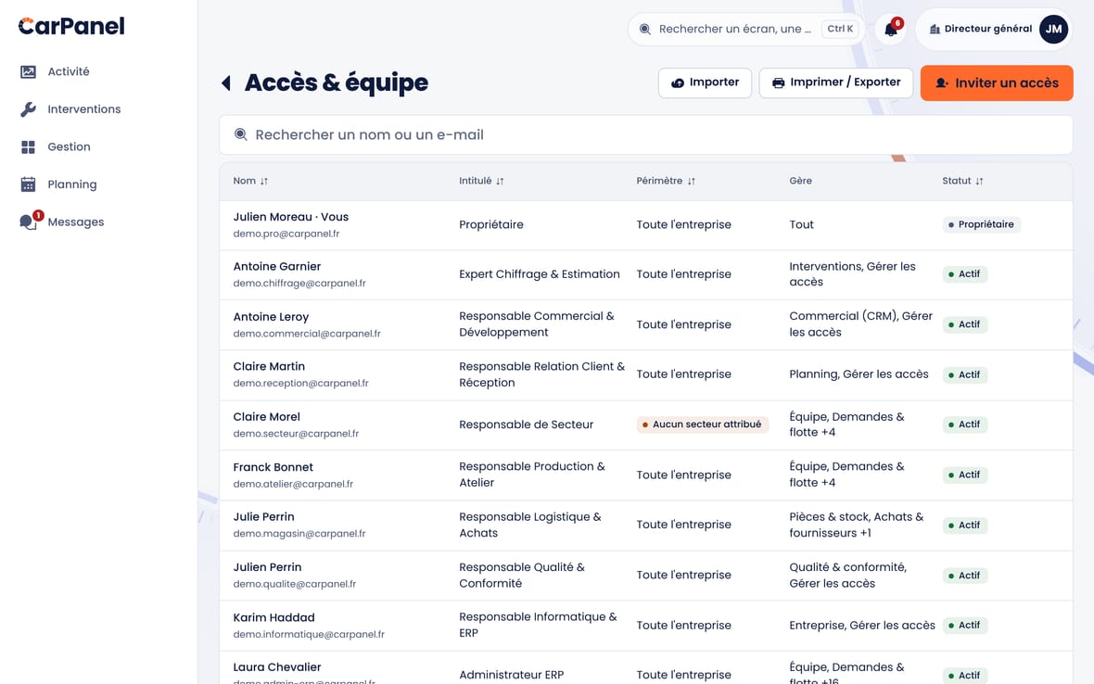Image resolution: width=1094 pixels, height=684 pixels.
Task: Click Qualité & conformité, Gérer les accès
Action: click(847, 576)
